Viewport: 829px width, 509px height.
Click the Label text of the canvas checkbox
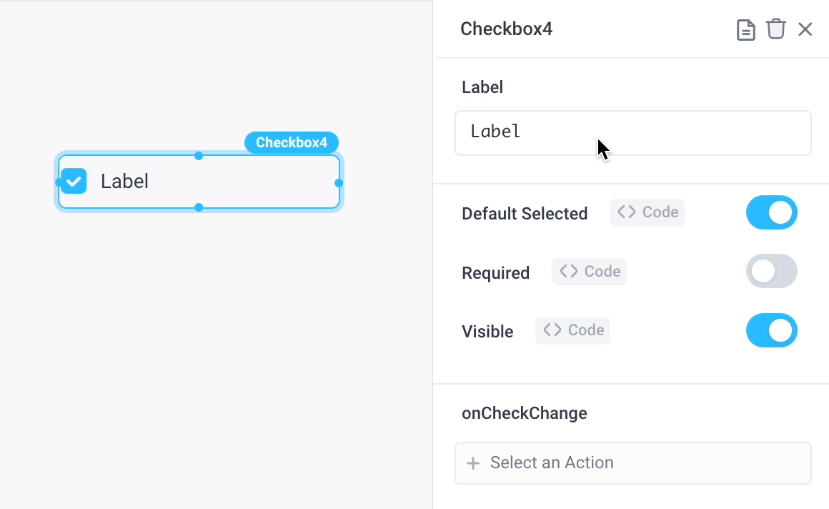point(126,181)
